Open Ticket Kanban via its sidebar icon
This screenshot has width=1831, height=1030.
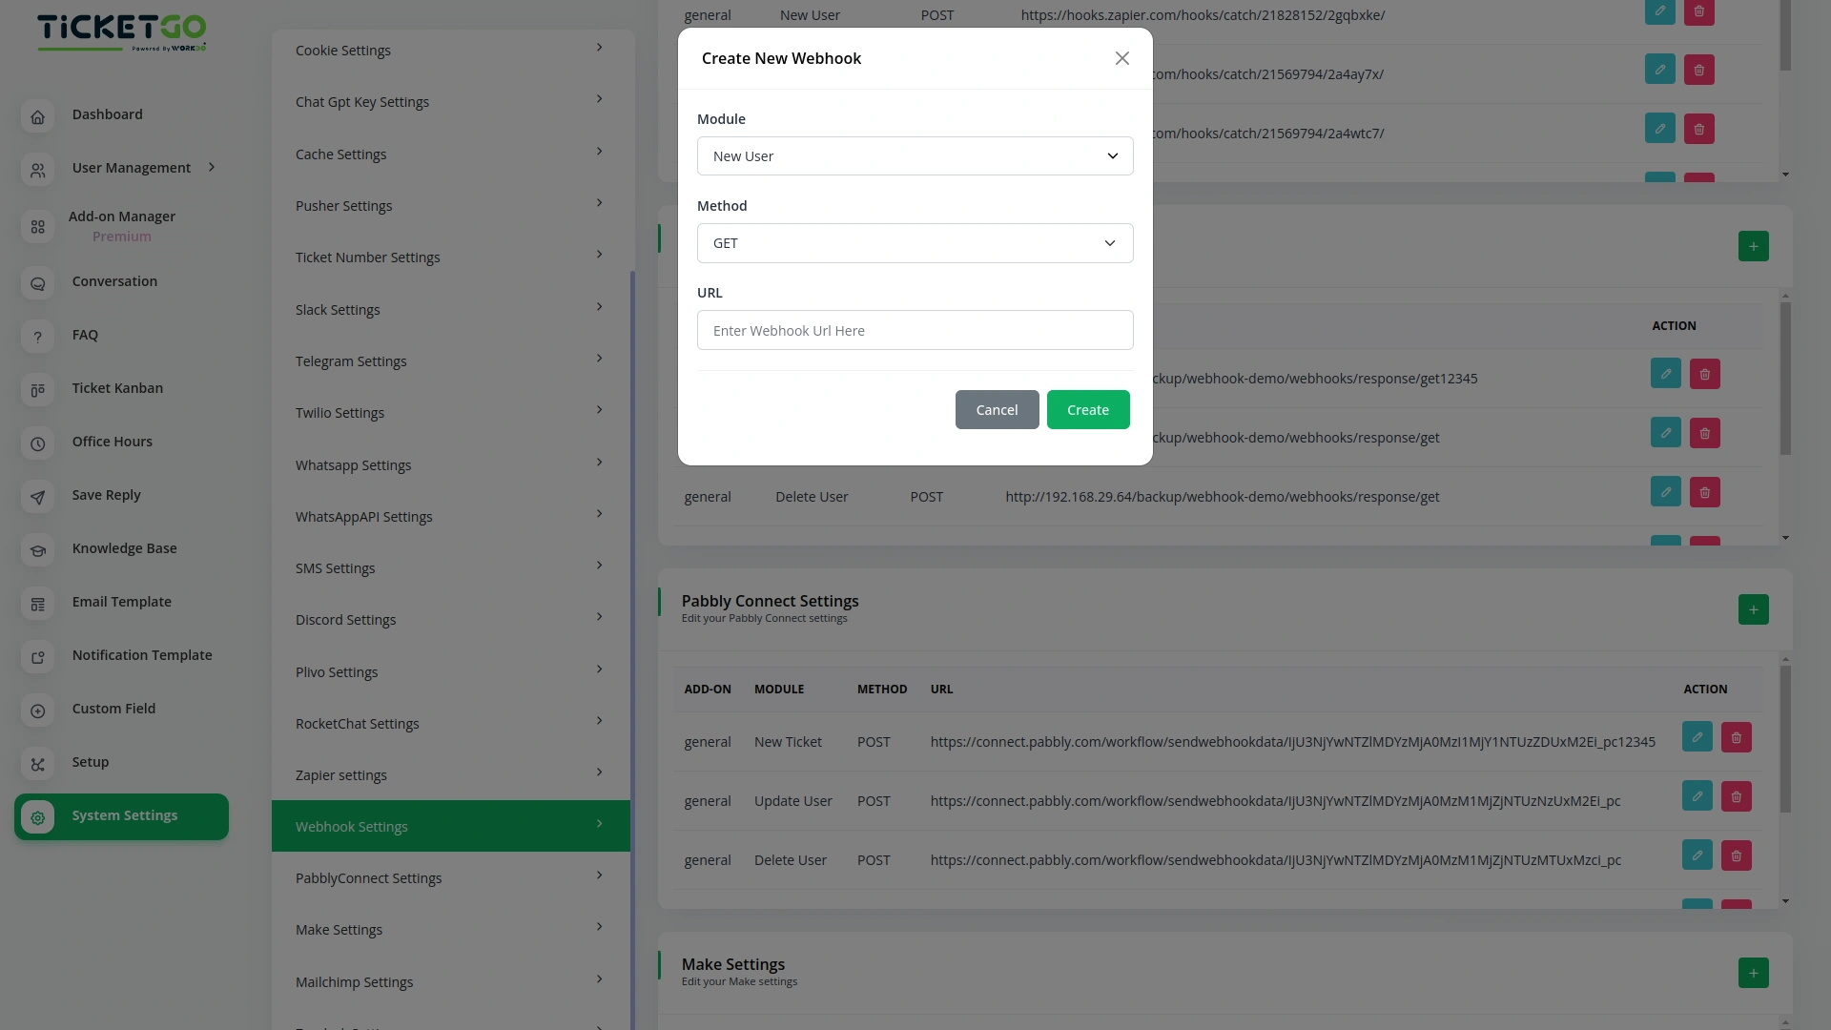point(38,390)
